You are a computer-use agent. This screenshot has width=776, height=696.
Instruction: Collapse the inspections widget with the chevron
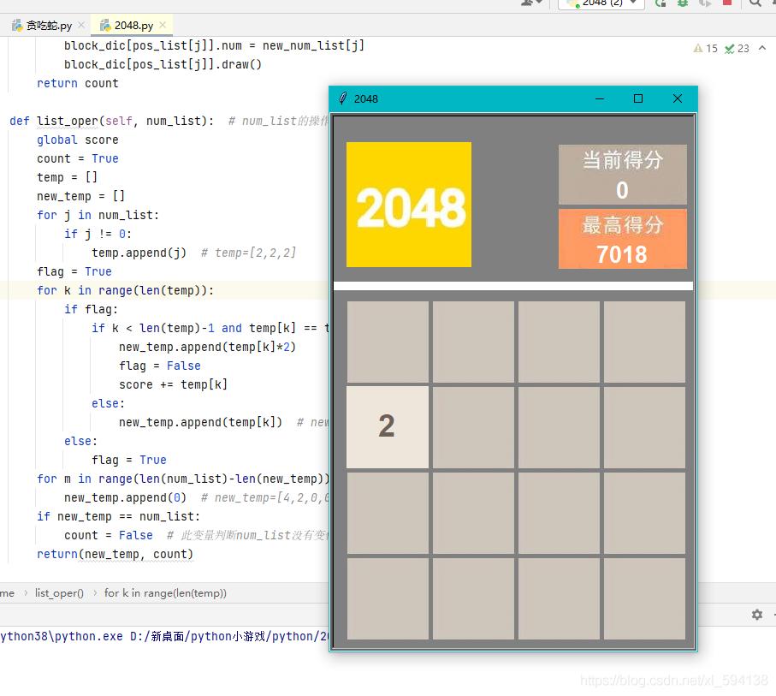[x=762, y=49]
